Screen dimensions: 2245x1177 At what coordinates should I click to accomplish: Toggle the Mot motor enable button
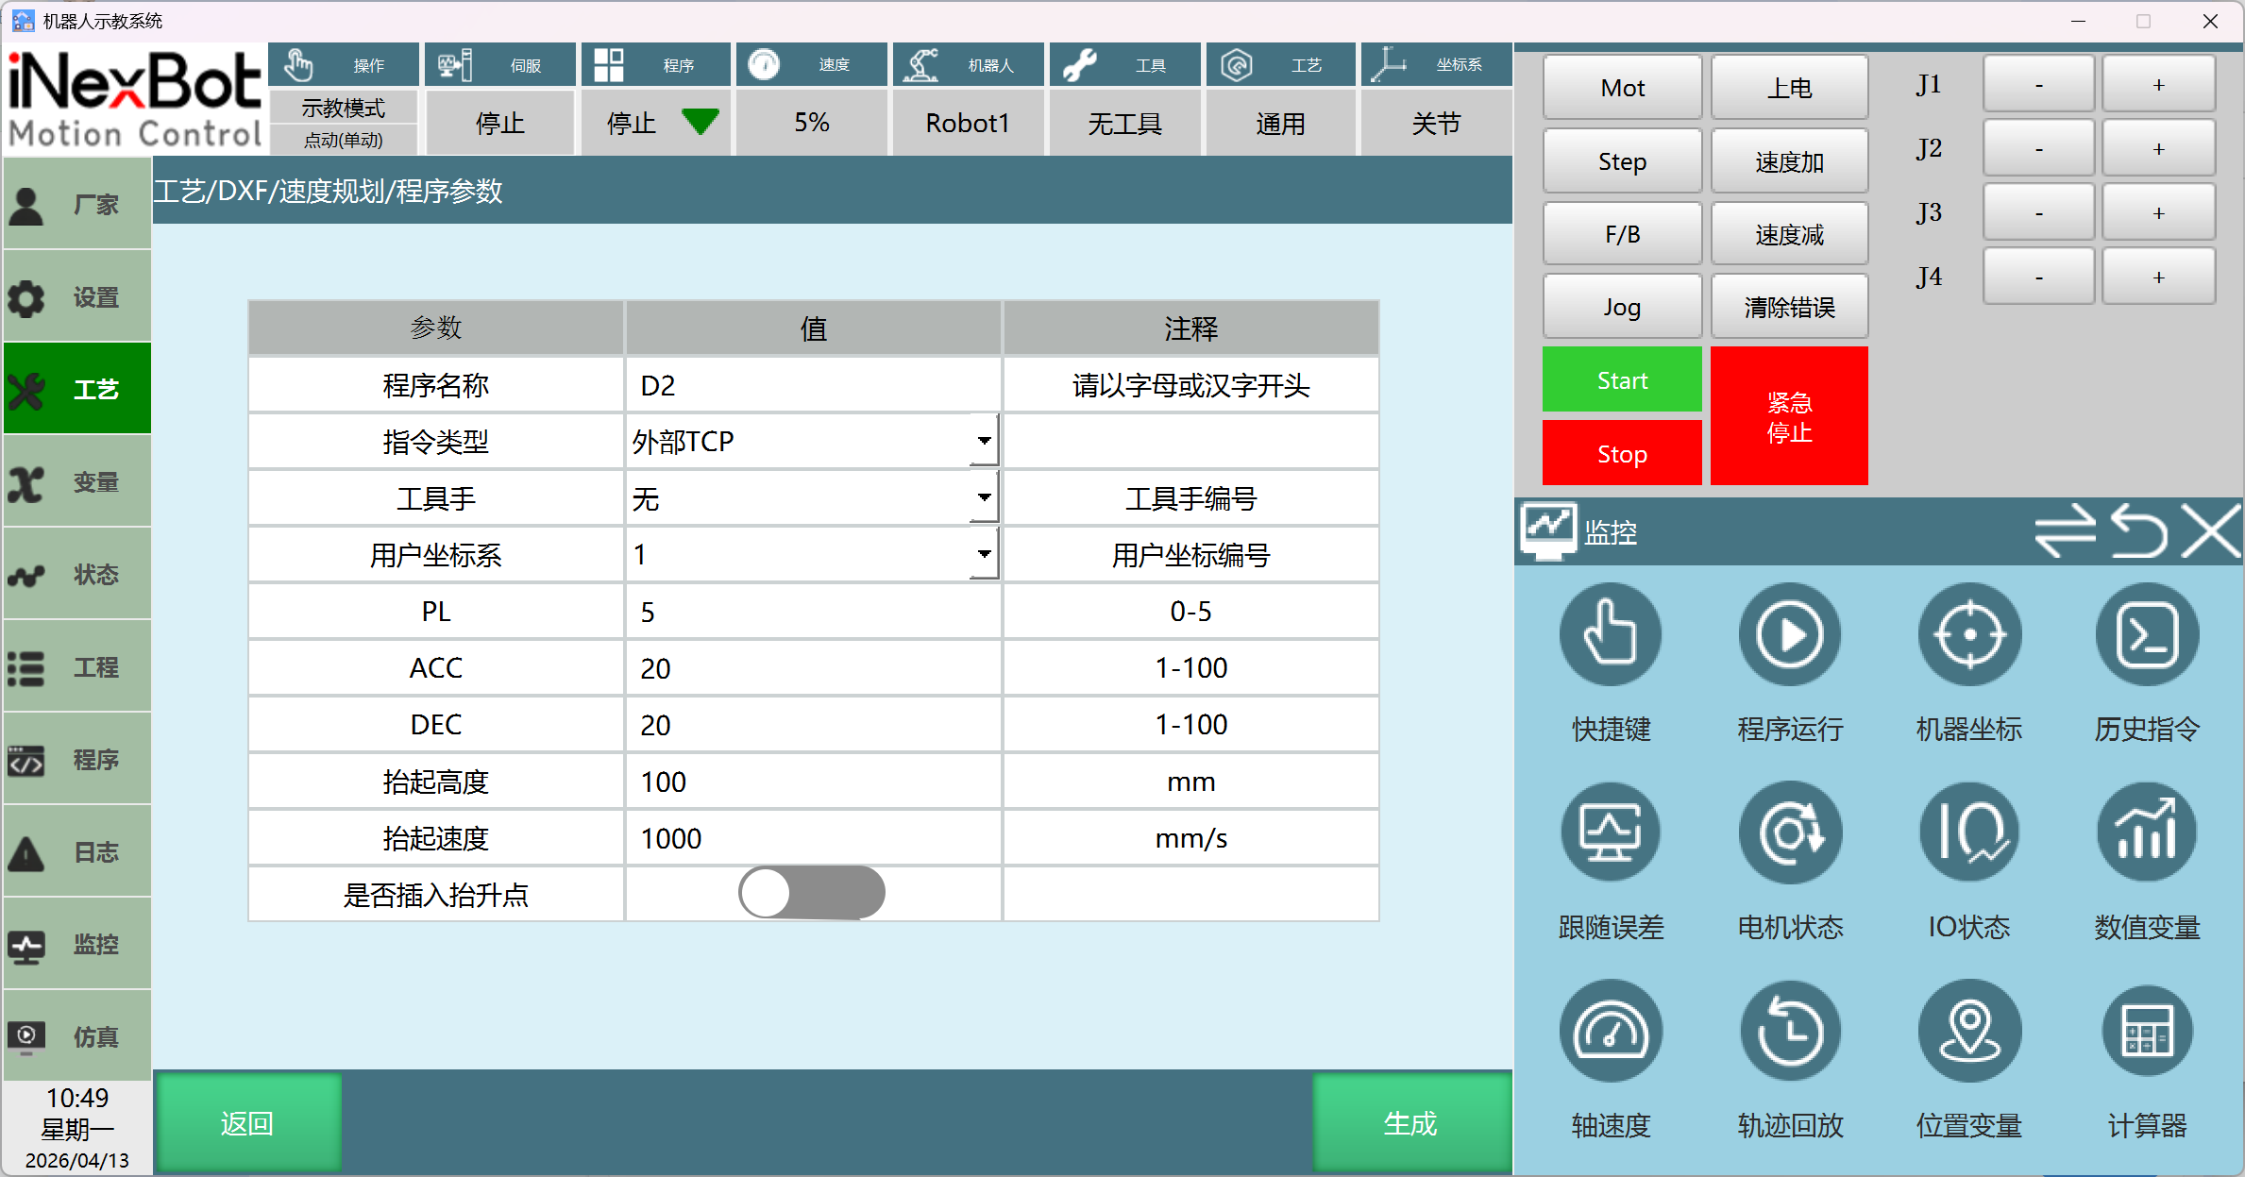1622,88
